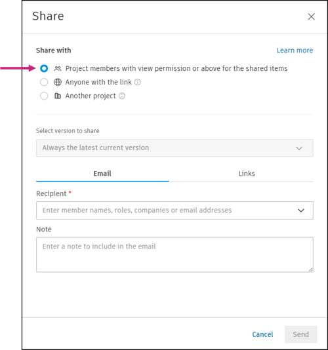Click into the Note text area
328x350 pixels.
tap(174, 255)
